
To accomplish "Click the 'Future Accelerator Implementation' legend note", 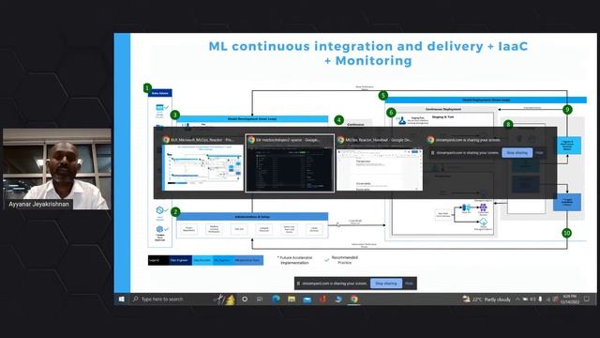I will (x=294, y=260).
